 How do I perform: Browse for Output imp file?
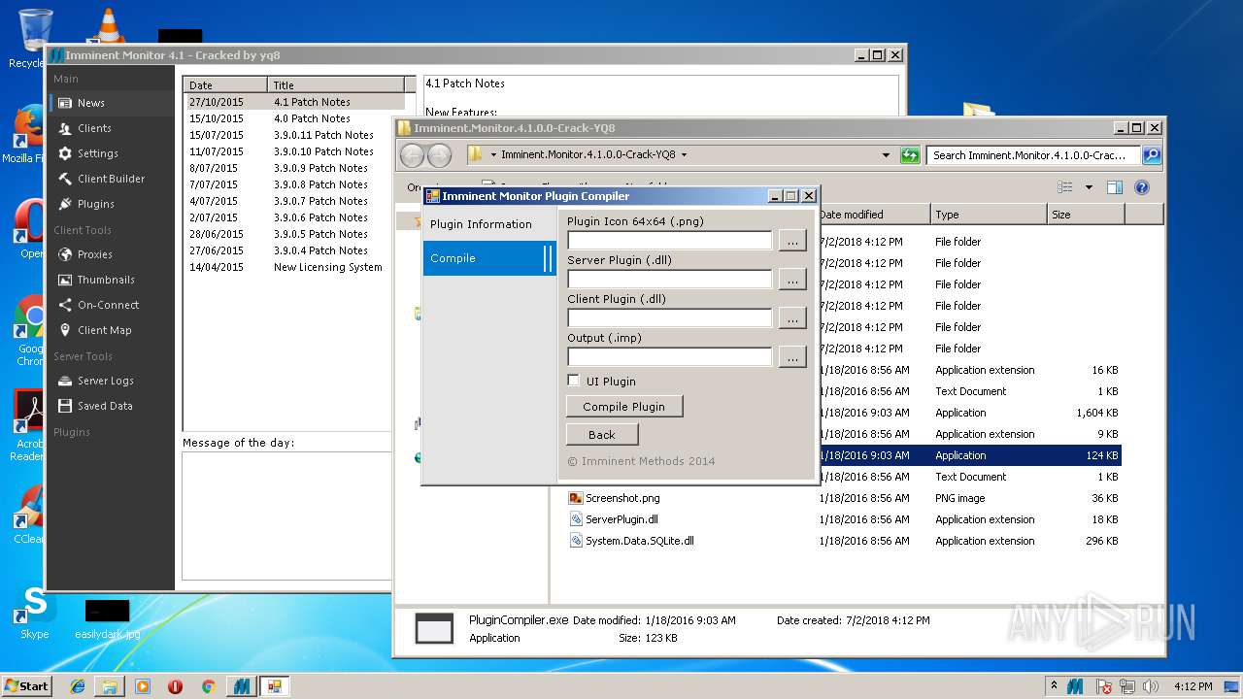tap(792, 356)
